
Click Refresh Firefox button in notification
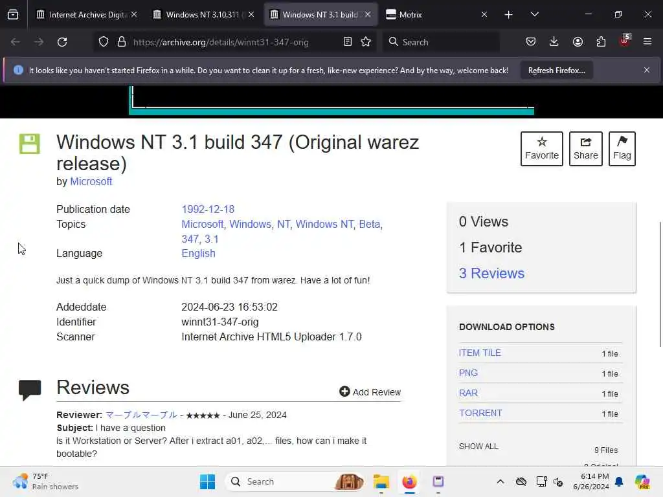click(556, 71)
